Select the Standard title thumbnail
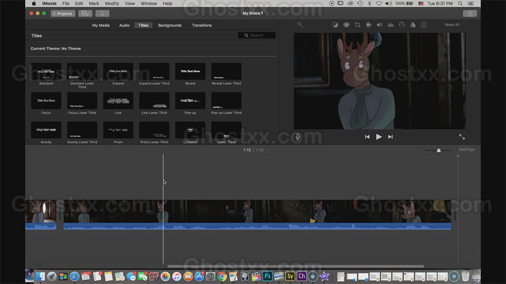The height and width of the screenshot is (284, 506). (x=46, y=71)
